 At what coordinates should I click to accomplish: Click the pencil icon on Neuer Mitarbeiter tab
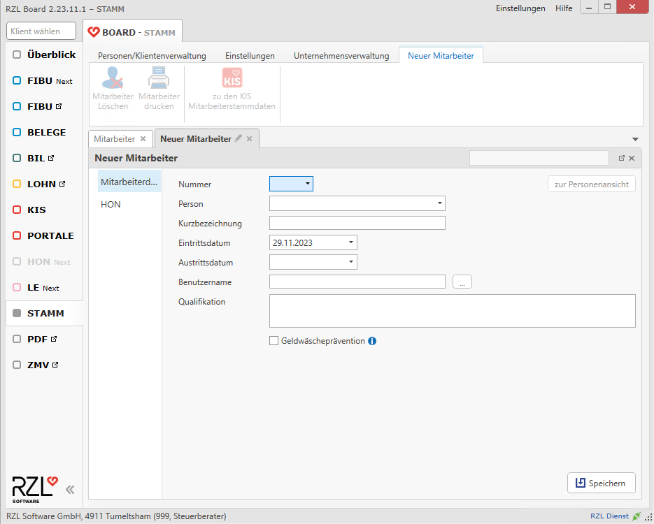tap(239, 138)
